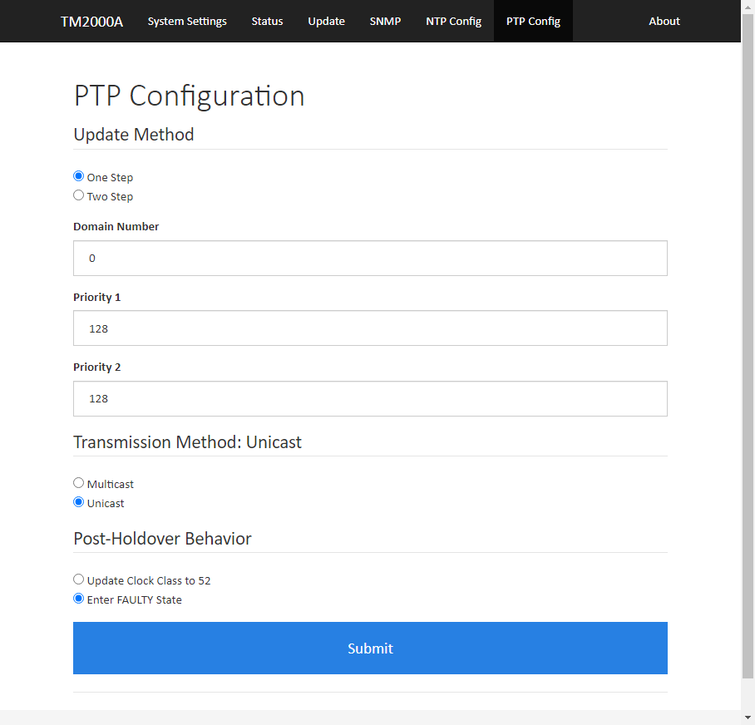The width and height of the screenshot is (755, 725).
Task: Select the Unicast radio option
Action: [78, 502]
